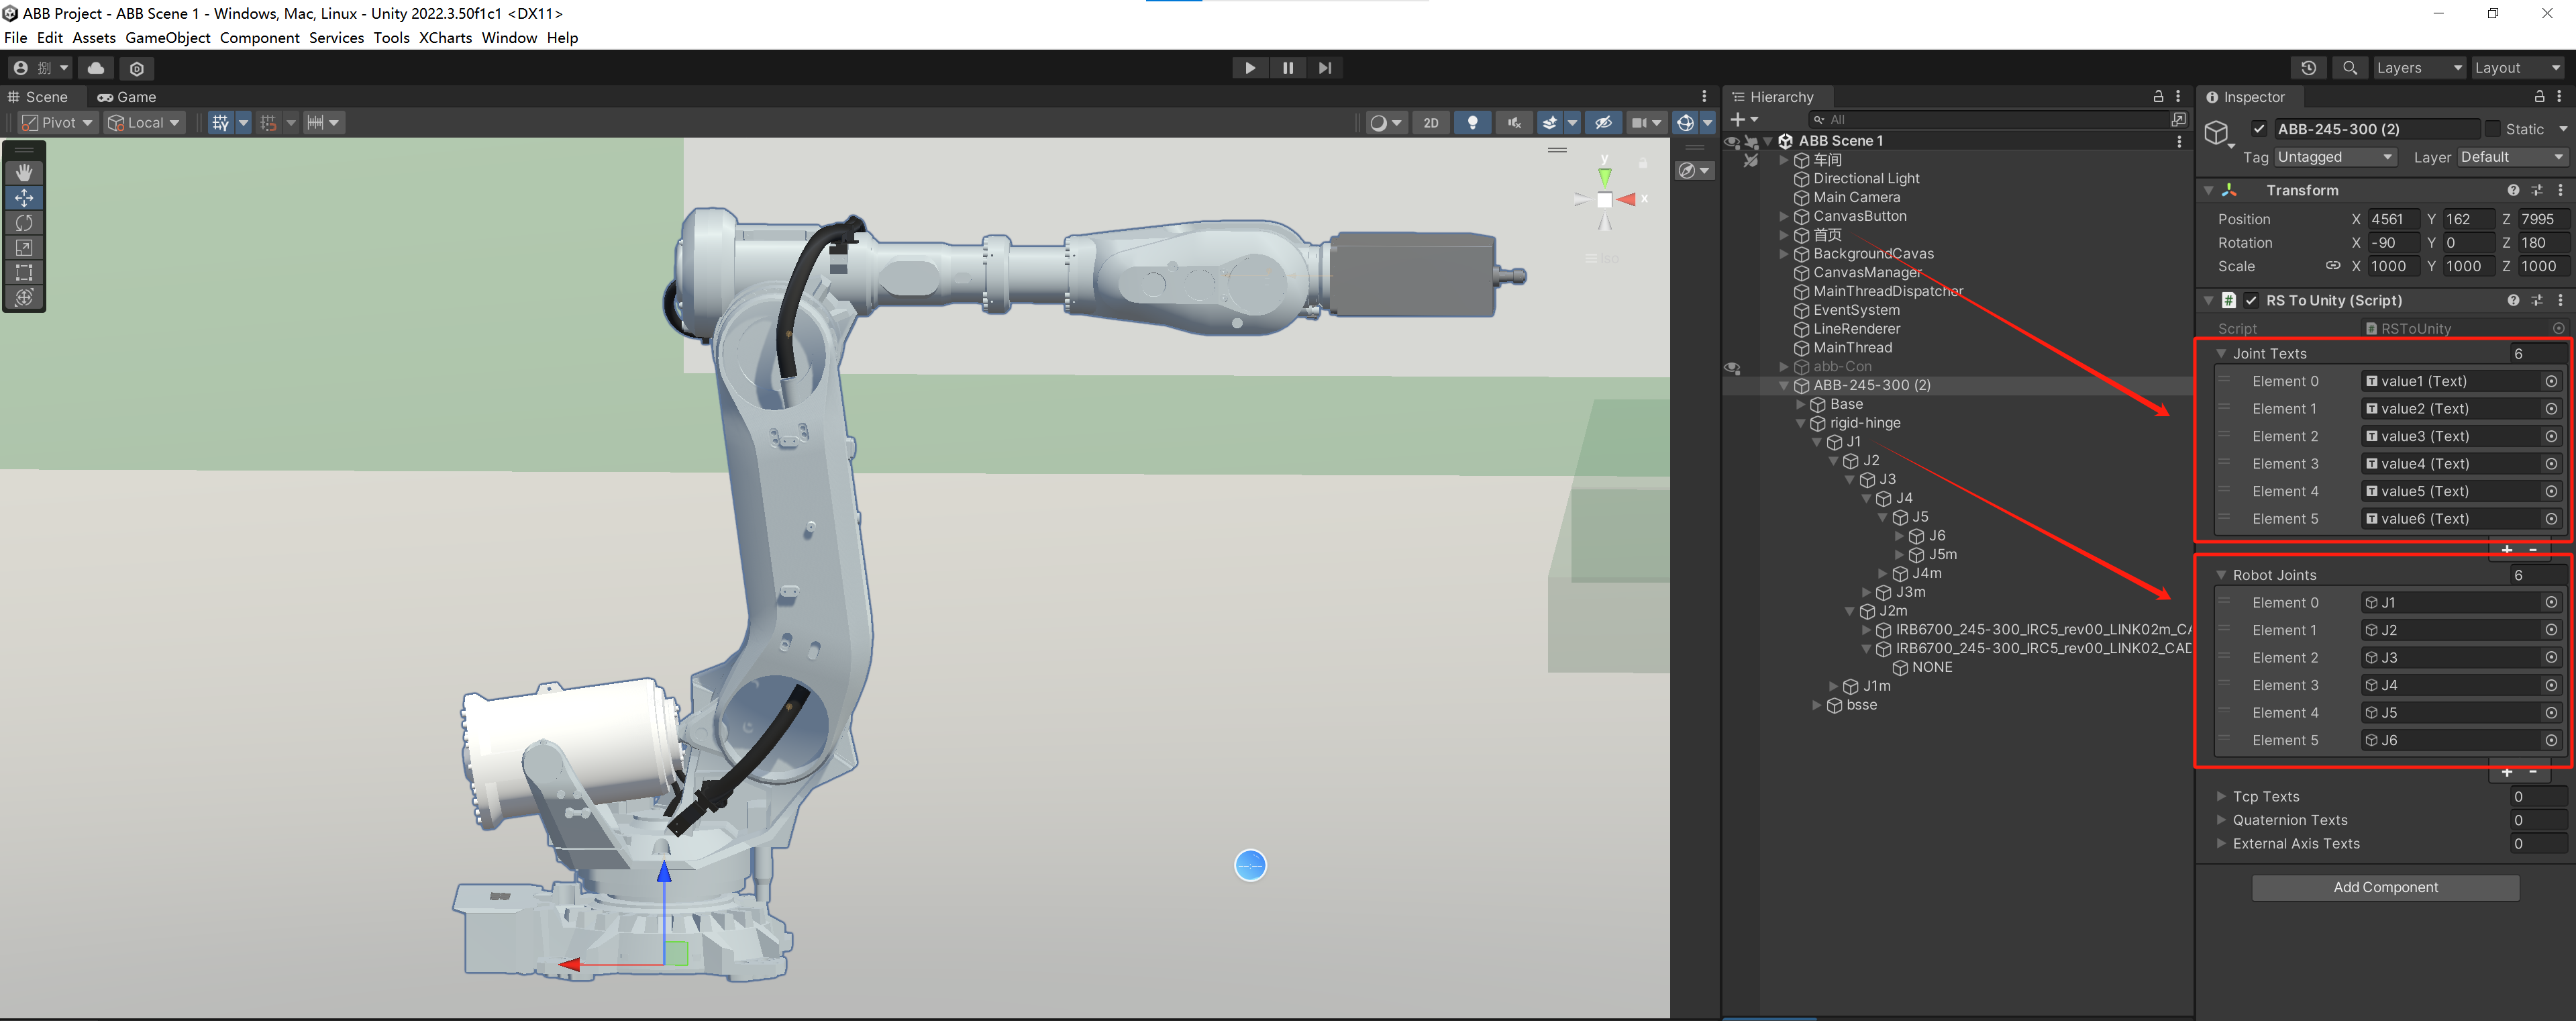Switch to the Game tab
This screenshot has height=1021, width=2576.
(127, 97)
